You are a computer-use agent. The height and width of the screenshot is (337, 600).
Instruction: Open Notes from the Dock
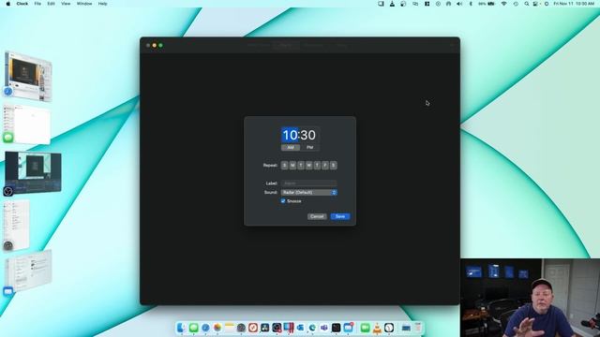(229, 328)
